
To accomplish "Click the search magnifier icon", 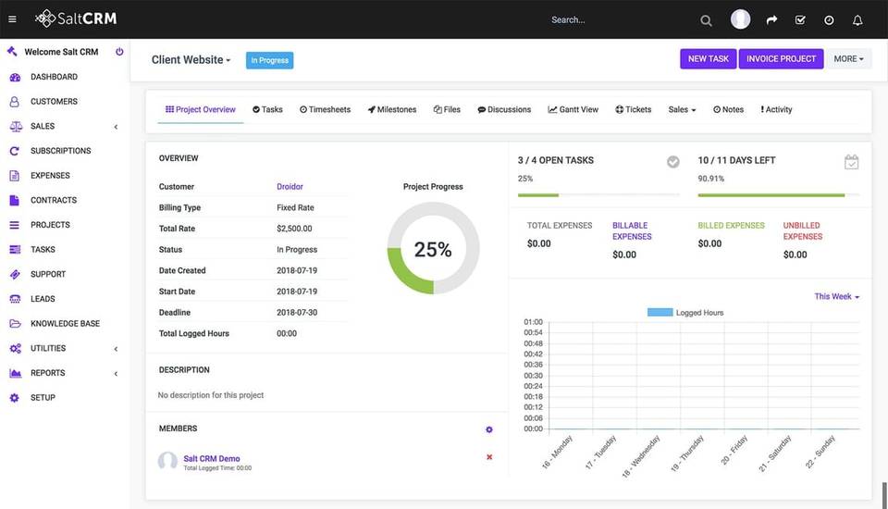I will click(x=706, y=20).
